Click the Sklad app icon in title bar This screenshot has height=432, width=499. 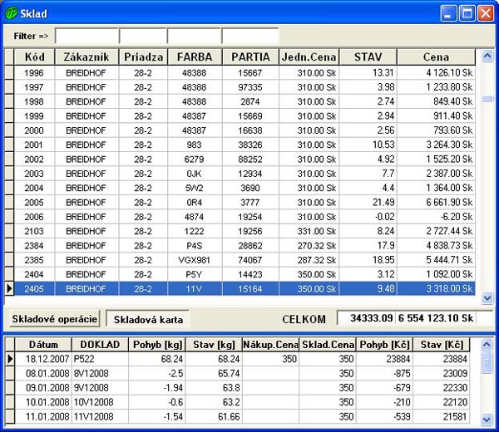click(12, 13)
